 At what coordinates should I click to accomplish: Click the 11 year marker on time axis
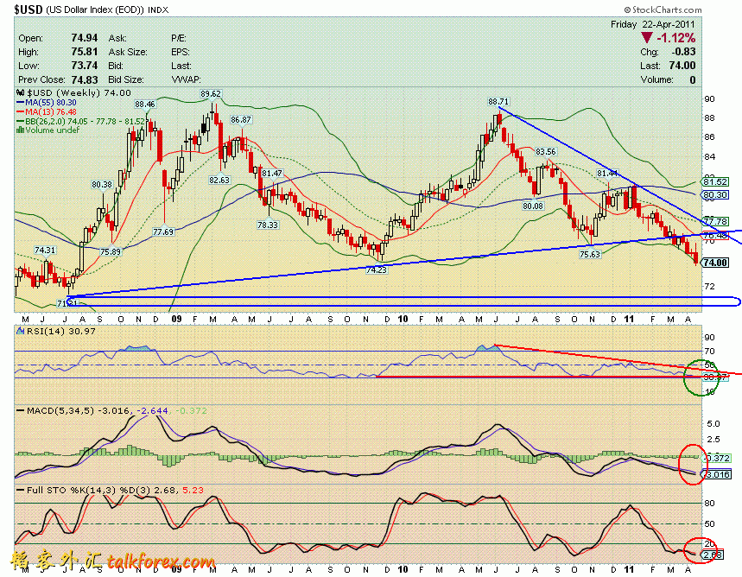[629, 319]
